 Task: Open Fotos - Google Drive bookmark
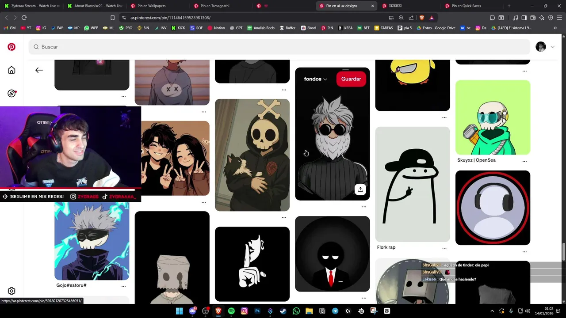click(436, 28)
